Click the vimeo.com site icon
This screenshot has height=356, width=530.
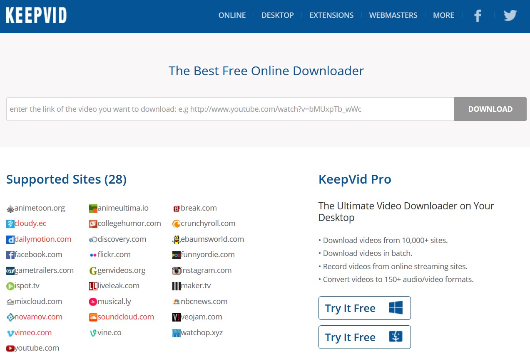pos(10,333)
